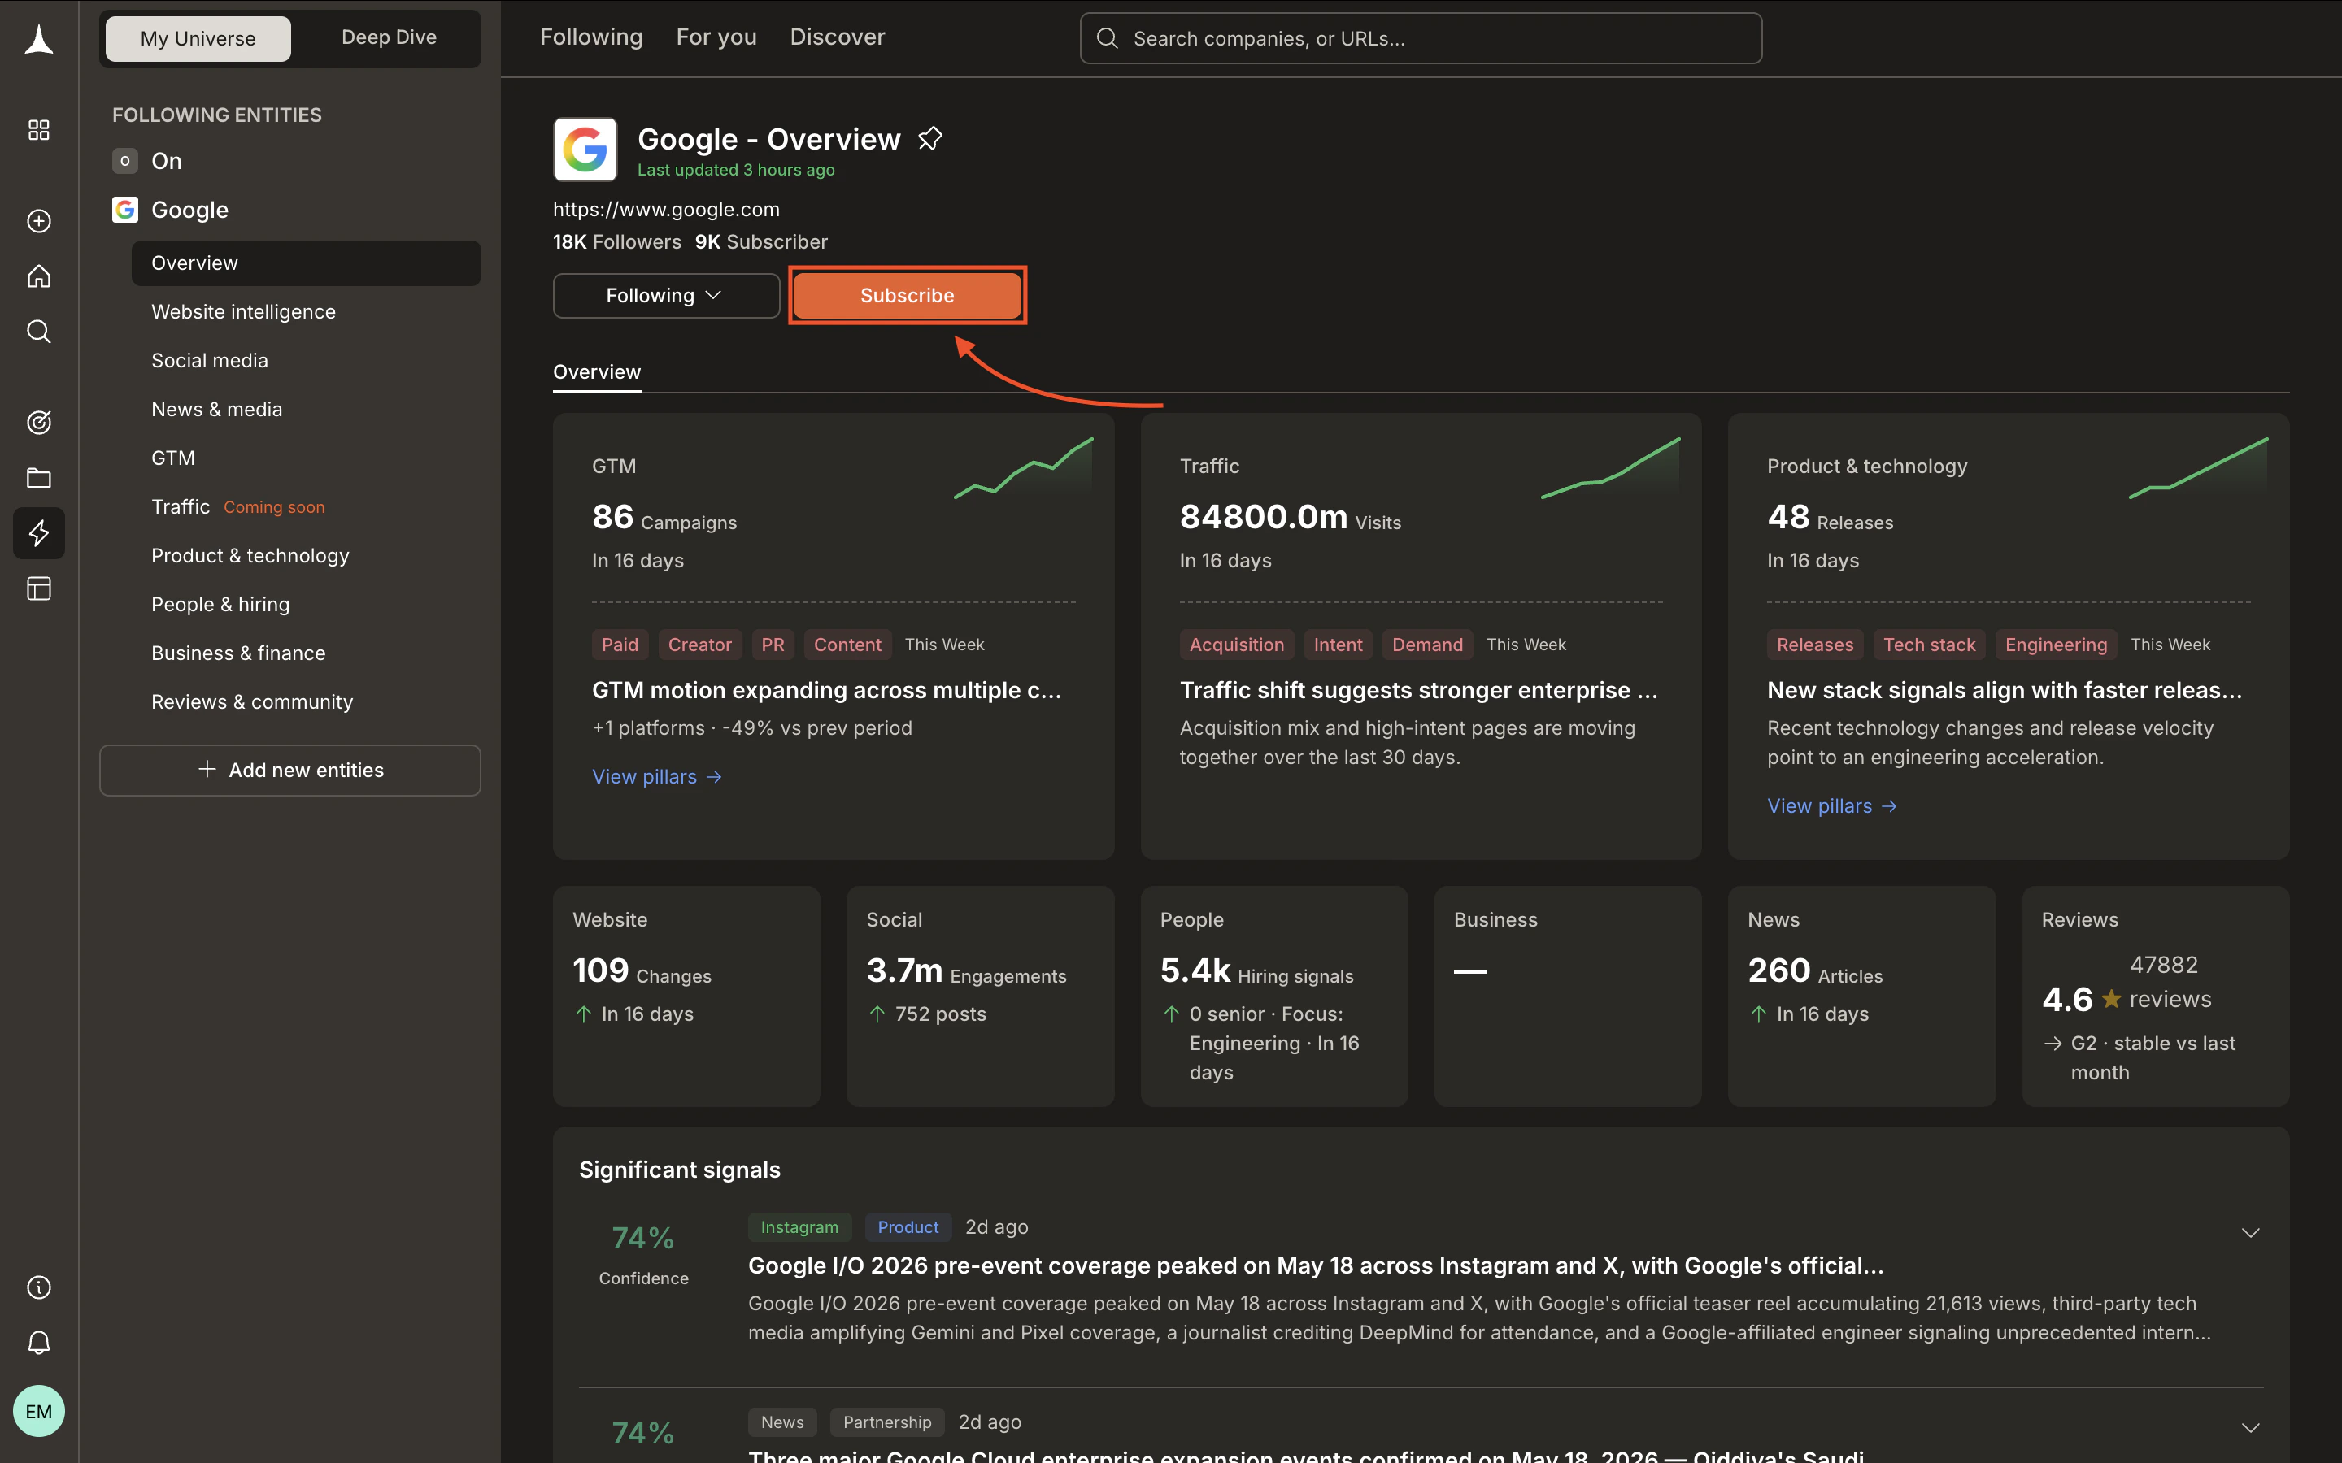Open the People hiring signals card
The width and height of the screenshot is (2342, 1463).
point(1273,996)
